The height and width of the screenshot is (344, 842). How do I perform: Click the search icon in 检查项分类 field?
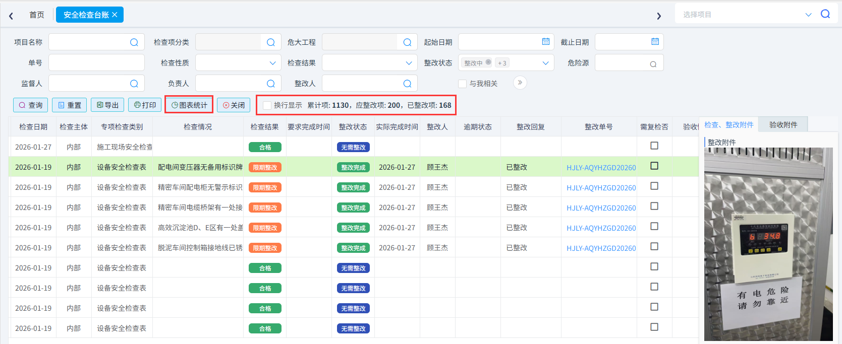tap(271, 42)
